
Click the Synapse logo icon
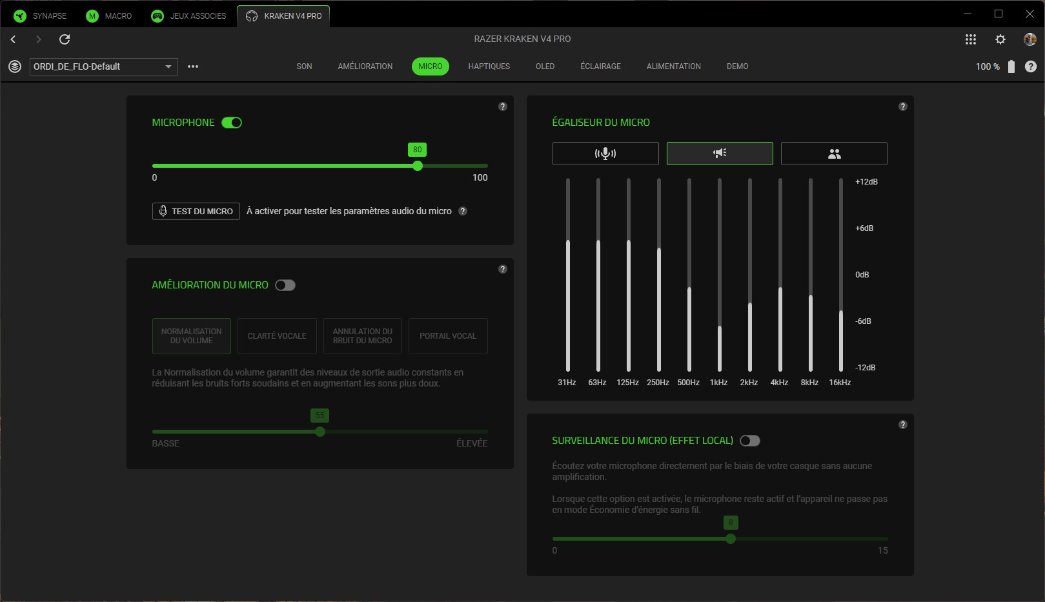(x=20, y=16)
